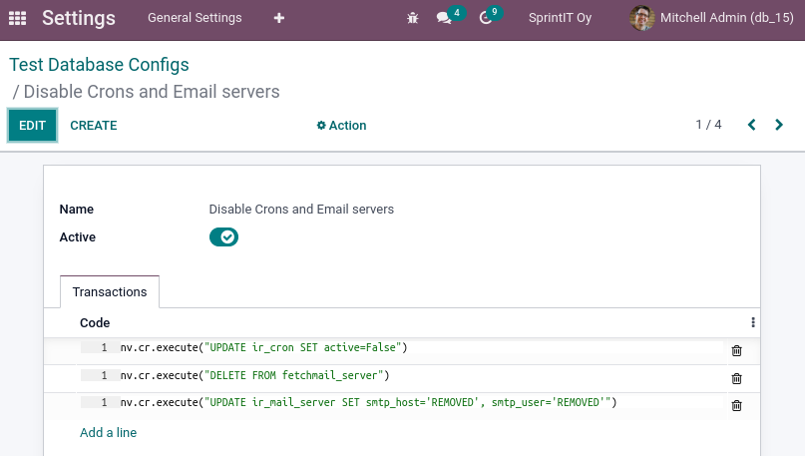The image size is (805, 456).
Task: Click the Name field value text
Action: tap(301, 209)
